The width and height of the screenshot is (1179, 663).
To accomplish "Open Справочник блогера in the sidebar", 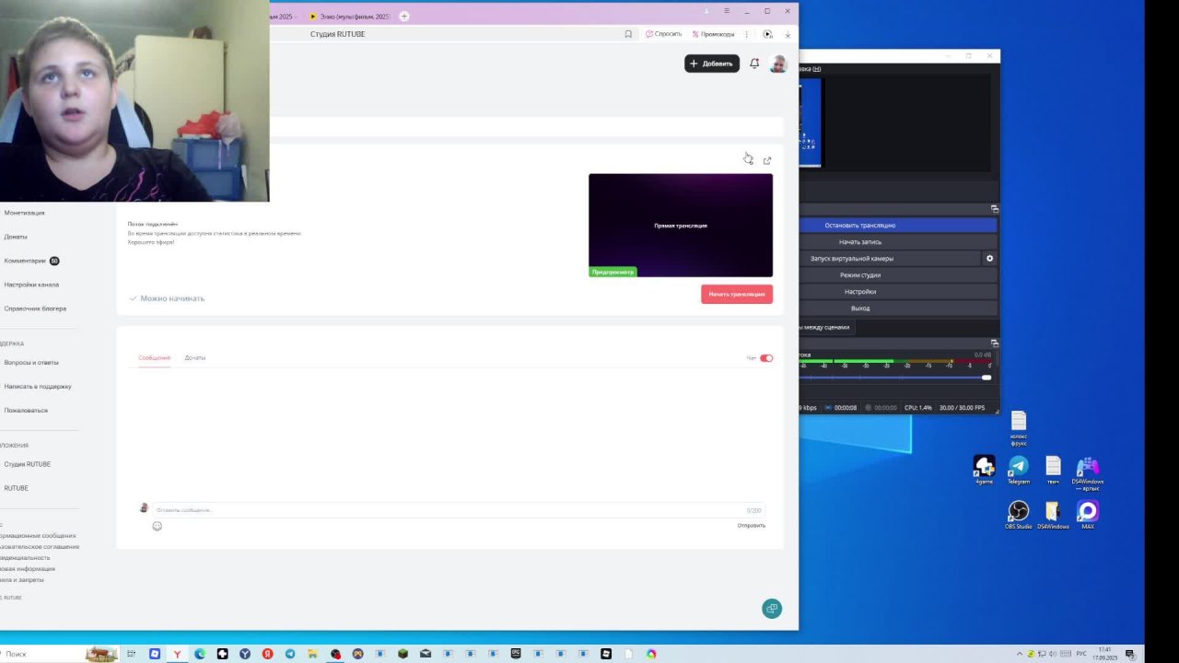I will click(35, 308).
